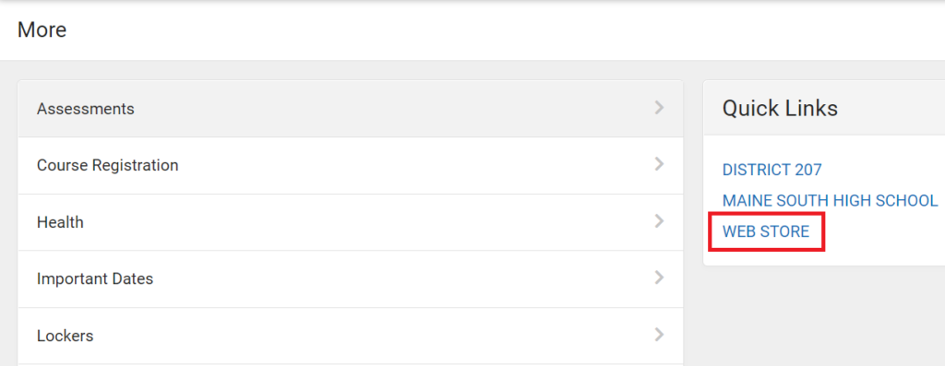Click the More page title
The width and height of the screenshot is (945, 366).
42,30
